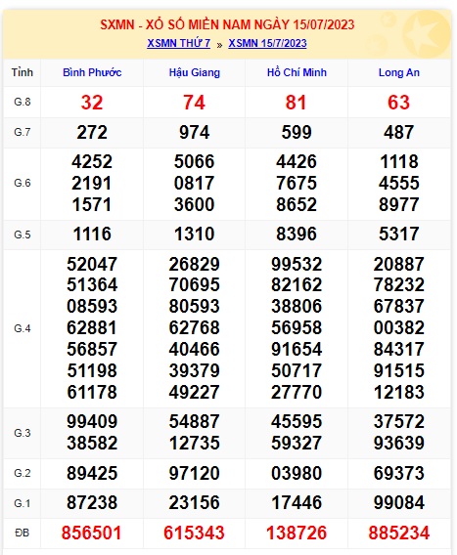Click G.3 number 12735
The width and height of the screenshot is (457, 555).
coord(195,444)
